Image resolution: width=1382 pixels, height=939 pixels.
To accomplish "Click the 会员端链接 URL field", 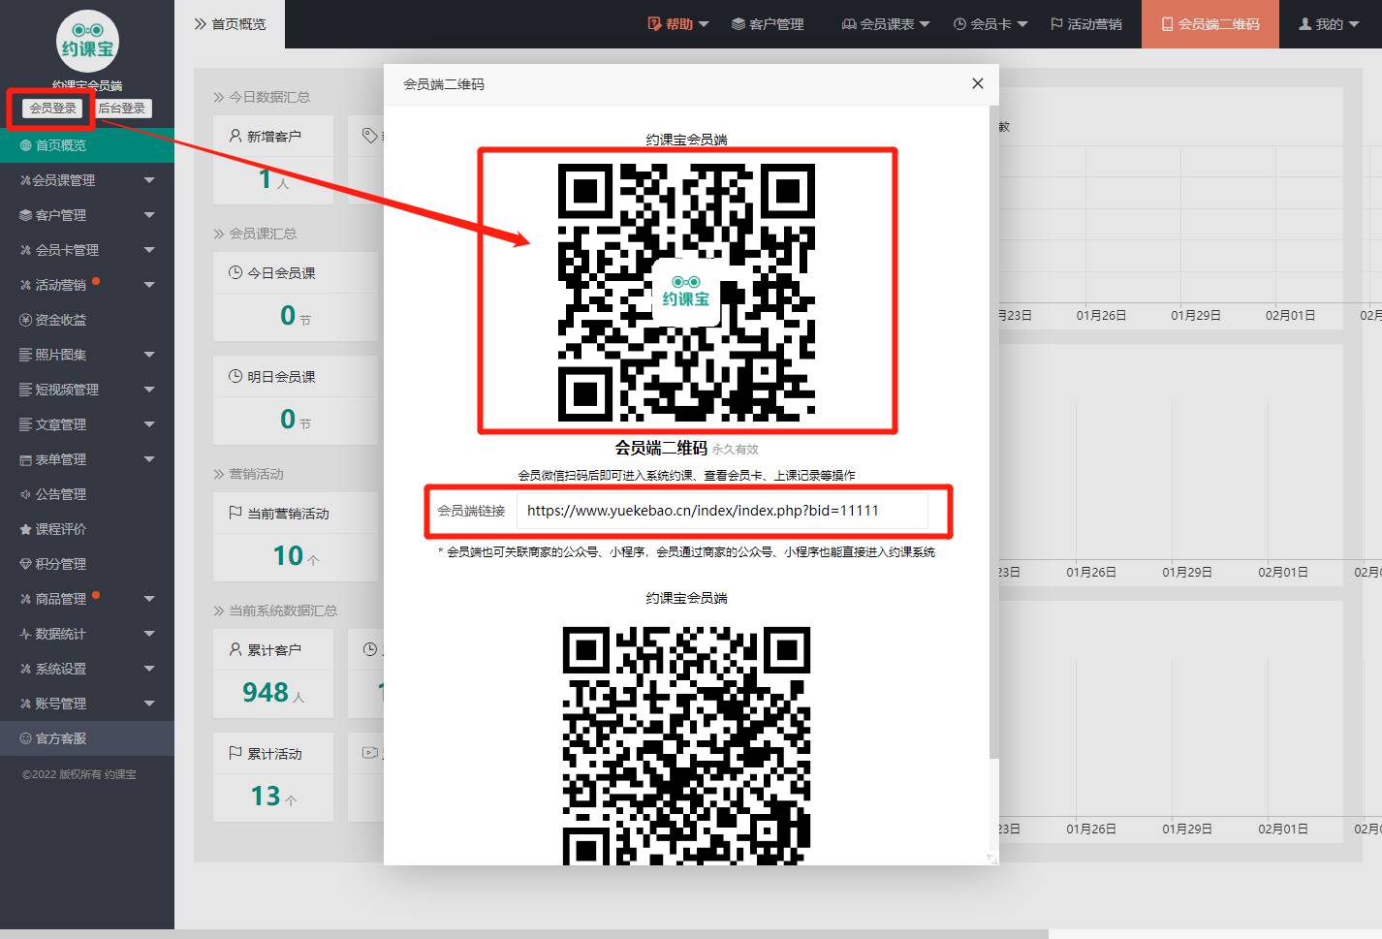I will 722,511.
